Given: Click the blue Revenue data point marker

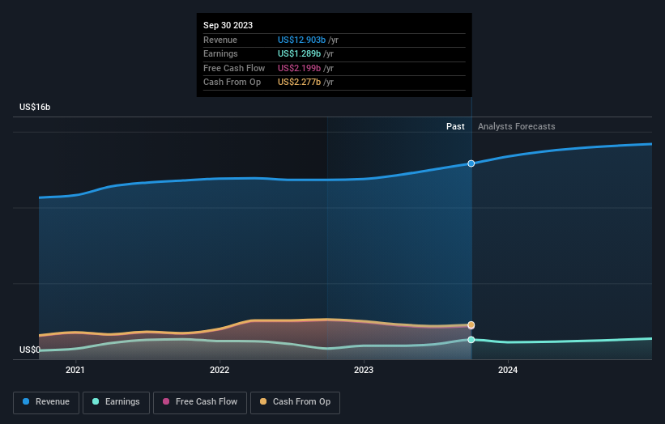Looking at the screenshot, I should (471, 163).
